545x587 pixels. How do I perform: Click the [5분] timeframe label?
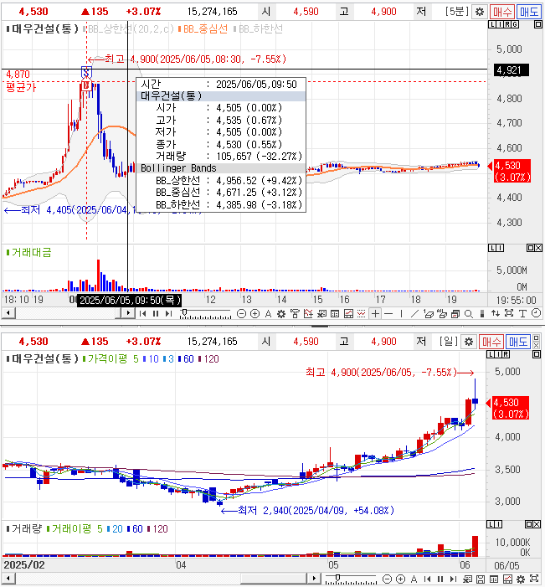(456, 12)
